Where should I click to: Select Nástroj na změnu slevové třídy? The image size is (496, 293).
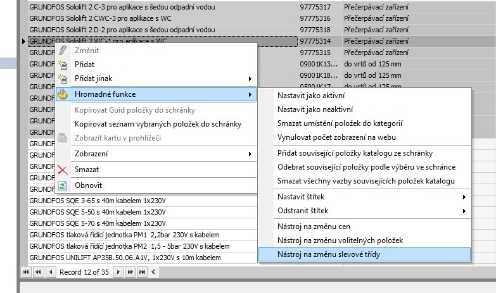point(365,254)
